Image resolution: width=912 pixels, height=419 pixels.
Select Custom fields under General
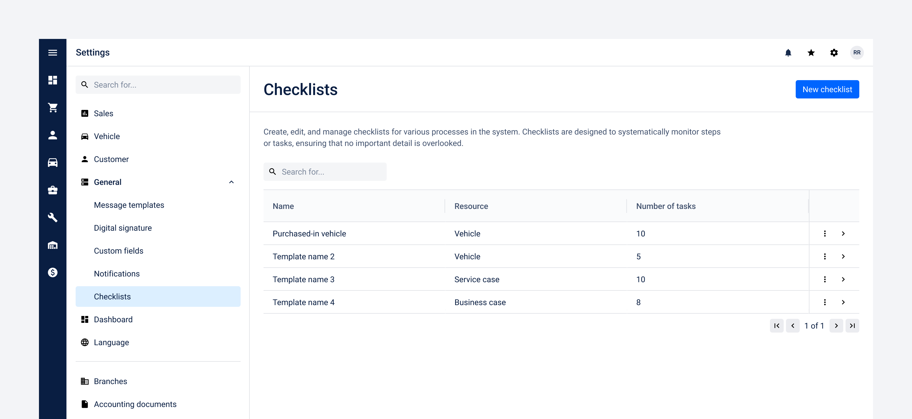pyautogui.click(x=158, y=251)
